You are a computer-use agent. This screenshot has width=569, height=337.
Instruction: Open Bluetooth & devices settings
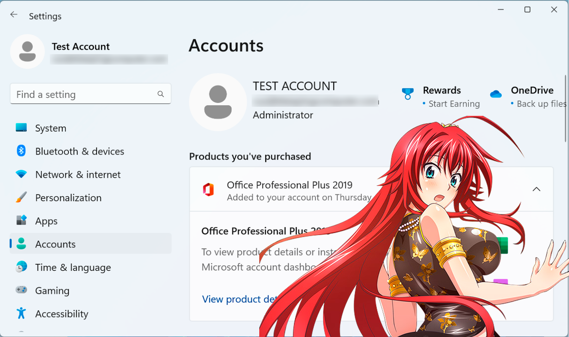click(x=90, y=151)
